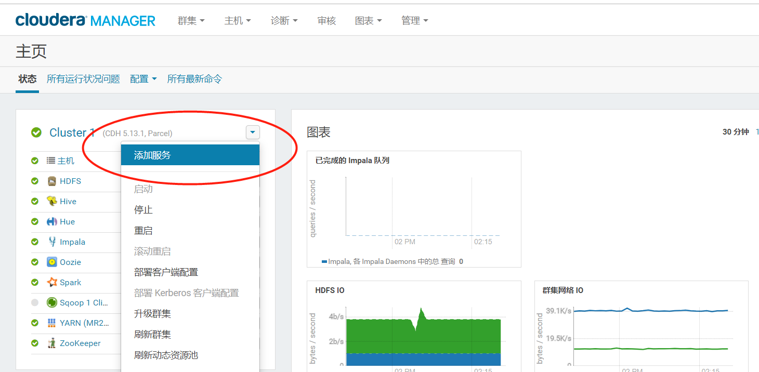759x372 pixels.
Task: Open the 配置 dropdown tab
Action: 143,79
